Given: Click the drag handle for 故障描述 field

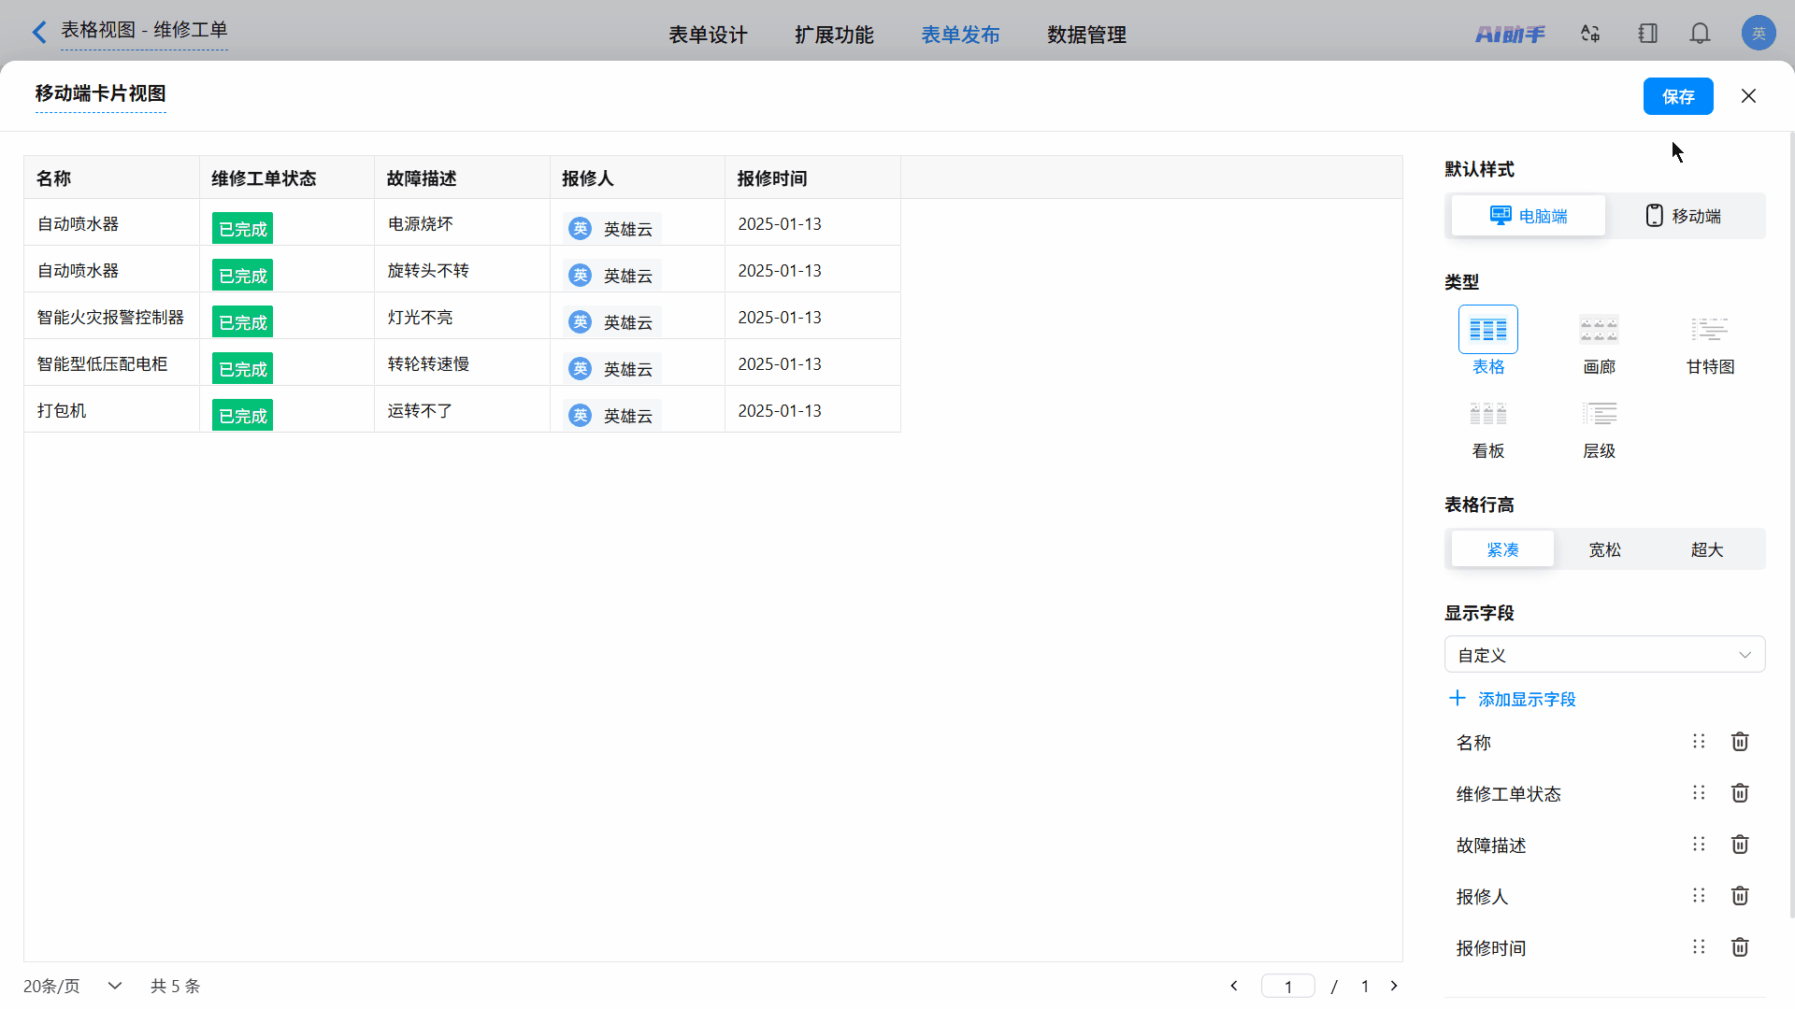Looking at the screenshot, I should (x=1699, y=845).
